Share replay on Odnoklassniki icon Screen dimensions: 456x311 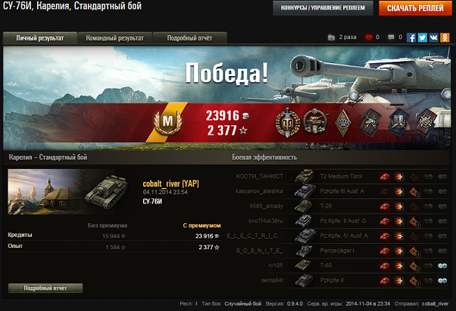(445, 38)
